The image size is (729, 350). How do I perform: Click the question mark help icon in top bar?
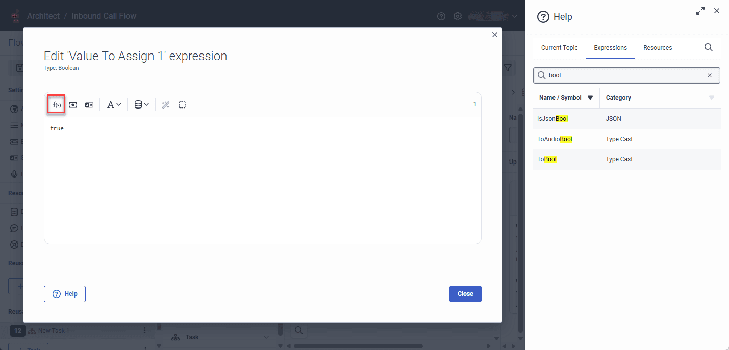[x=441, y=16]
